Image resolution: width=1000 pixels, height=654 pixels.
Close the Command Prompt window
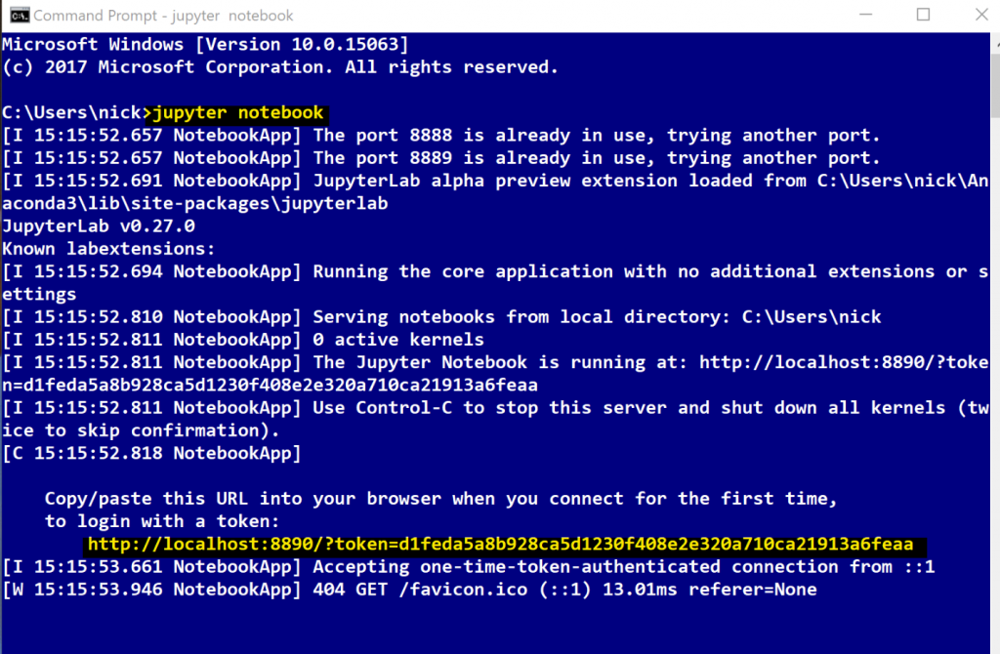pos(981,15)
